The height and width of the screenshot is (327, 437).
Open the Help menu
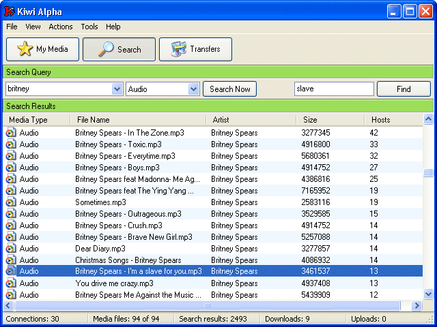point(113,27)
